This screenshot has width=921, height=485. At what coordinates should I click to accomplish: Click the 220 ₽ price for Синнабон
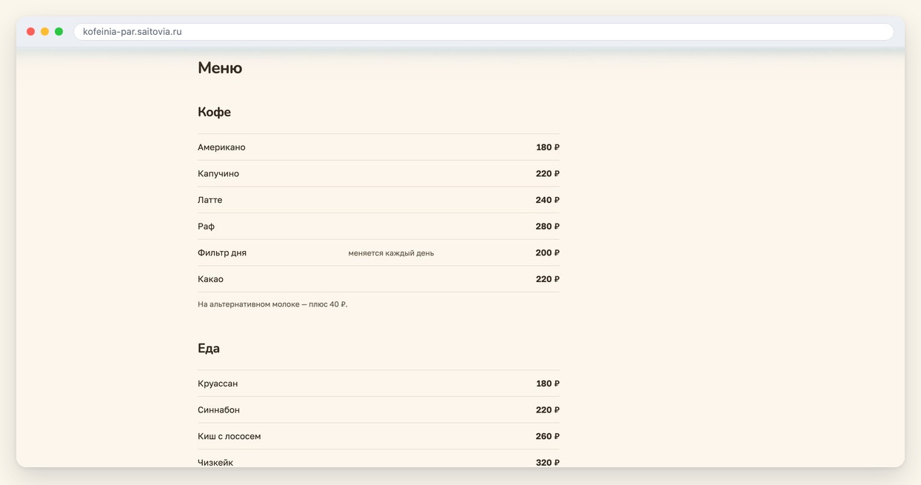pos(548,410)
